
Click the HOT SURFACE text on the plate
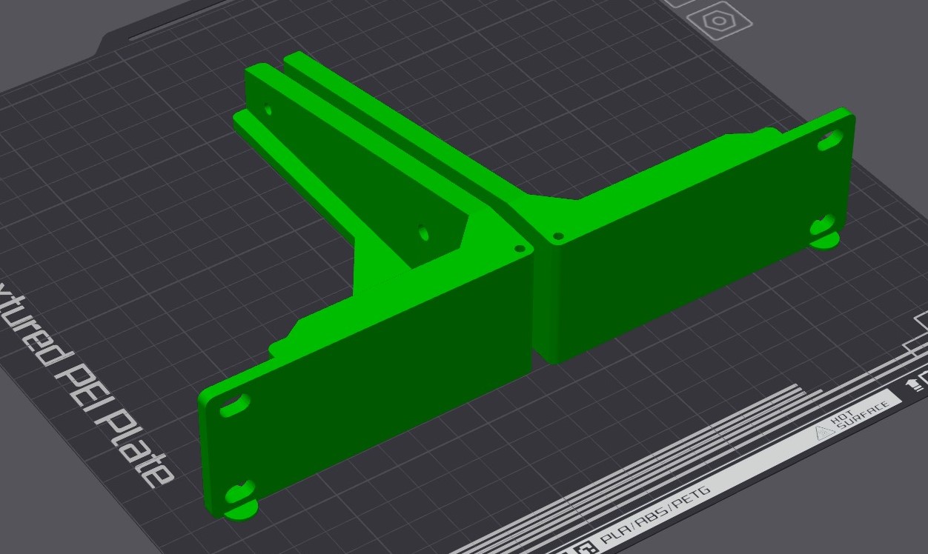pyautogui.click(x=860, y=416)
